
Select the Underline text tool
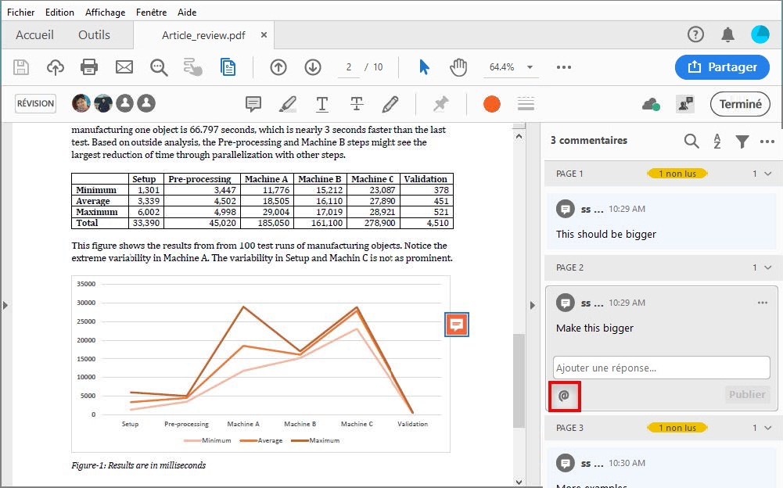(322, 104)
